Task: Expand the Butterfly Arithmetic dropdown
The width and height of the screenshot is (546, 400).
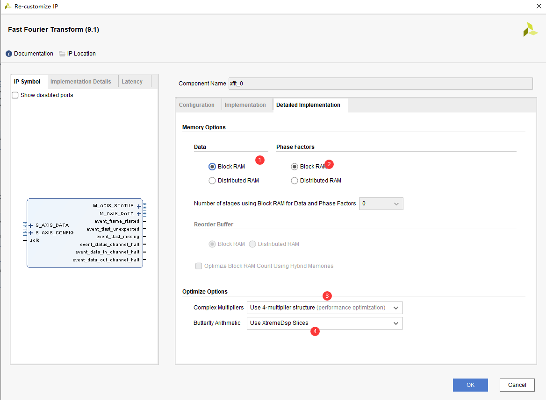Action: (324, 323)
